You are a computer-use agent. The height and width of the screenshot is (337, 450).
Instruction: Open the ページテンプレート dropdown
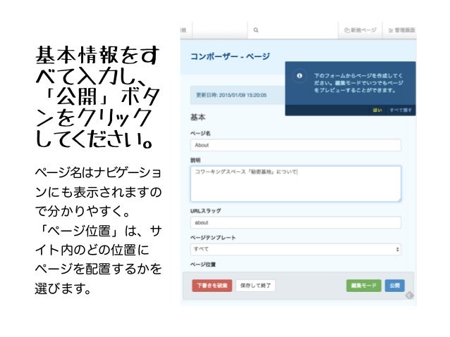296,249
